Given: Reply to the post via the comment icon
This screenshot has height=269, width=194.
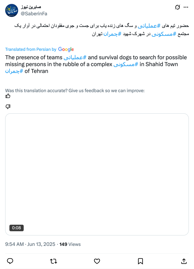Looking at the screenshot, I should coord(10,261).
